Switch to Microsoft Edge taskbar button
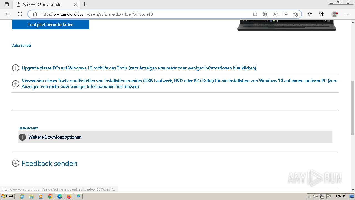 coord(60,196)
